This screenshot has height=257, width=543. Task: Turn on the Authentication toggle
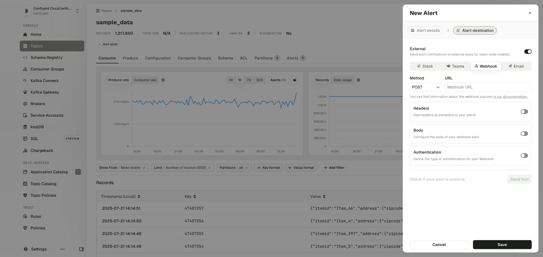click(524, 156)
